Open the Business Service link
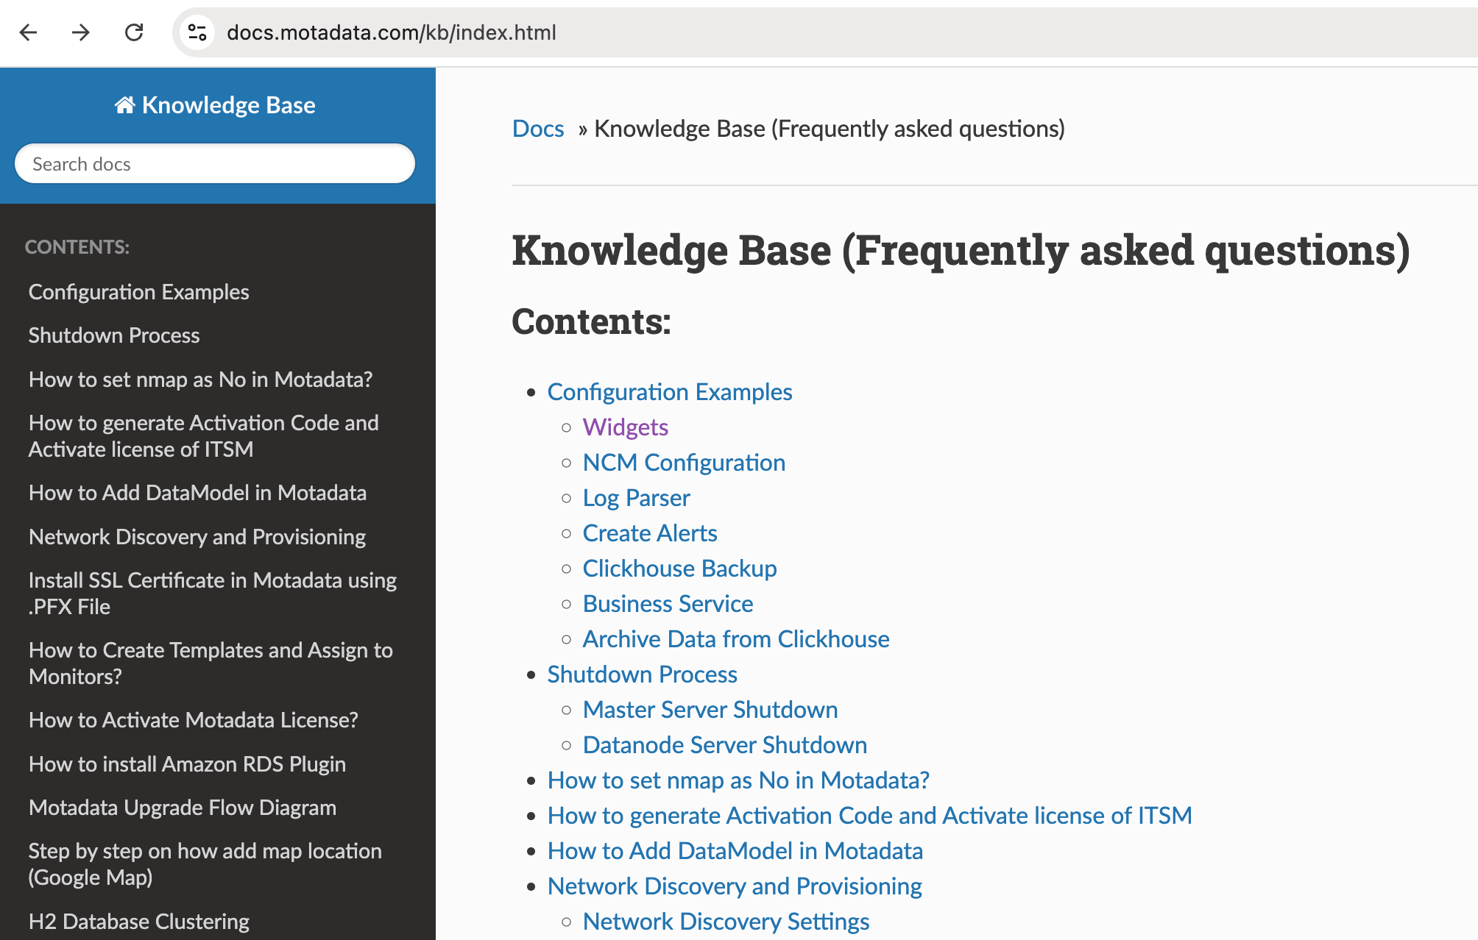The width and height of the screenshot is (1478, 940). click(668, 604)
